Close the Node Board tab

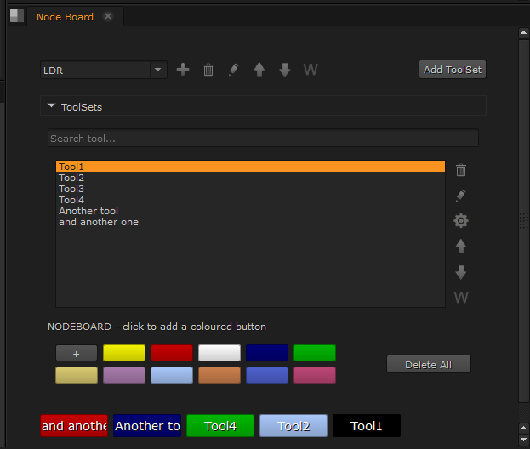click(x=108, y=17)
